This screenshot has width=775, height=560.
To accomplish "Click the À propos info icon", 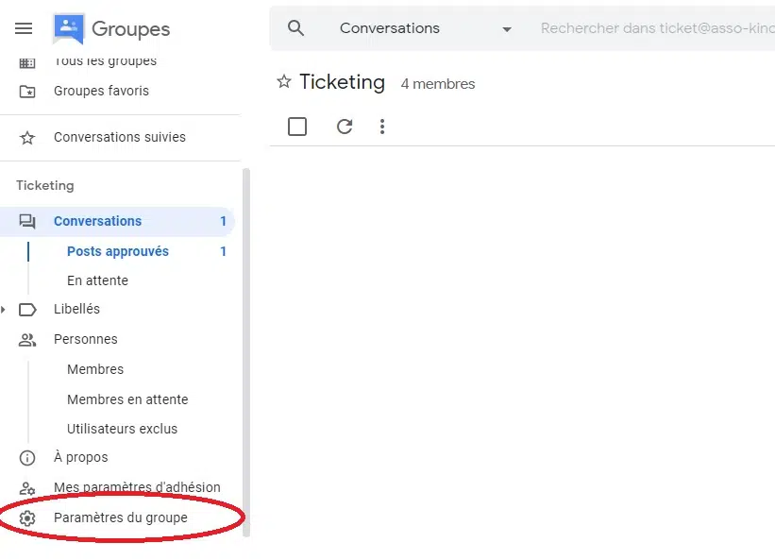I will pos(27,458).
